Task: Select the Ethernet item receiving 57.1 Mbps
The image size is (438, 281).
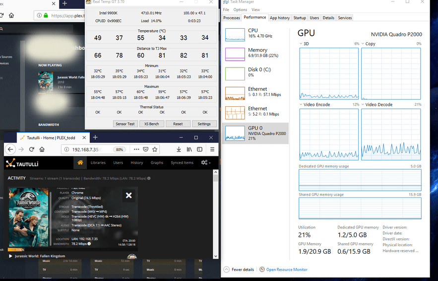Action: click(x=255, y=93)
